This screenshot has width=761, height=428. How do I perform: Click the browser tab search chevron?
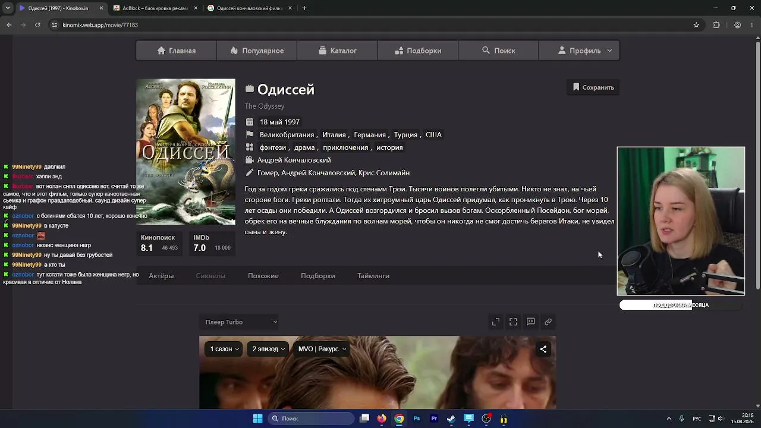pyautogui.click(x=8, y=8)
